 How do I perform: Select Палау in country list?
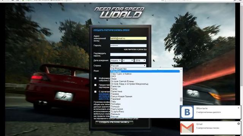pyautogui.click(x=145, y=89)
